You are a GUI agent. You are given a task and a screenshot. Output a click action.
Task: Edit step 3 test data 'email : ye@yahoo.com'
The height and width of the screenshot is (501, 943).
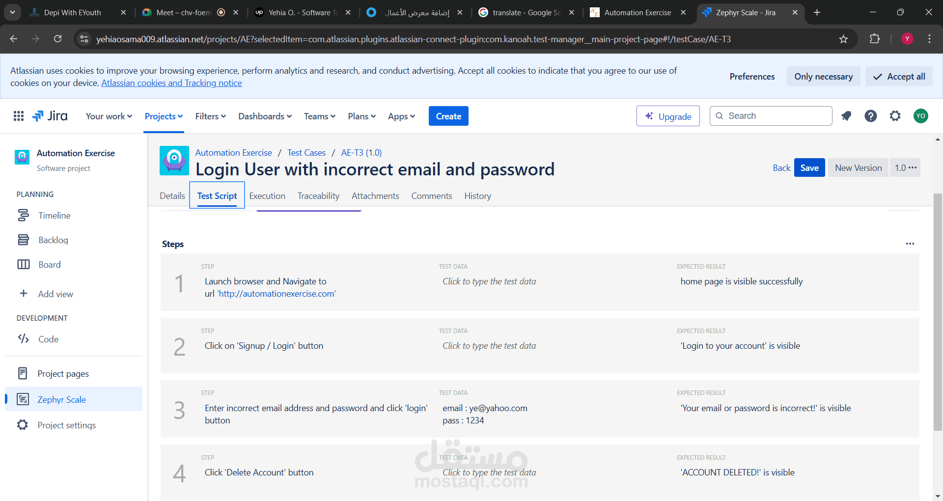[x=485, y=408]
